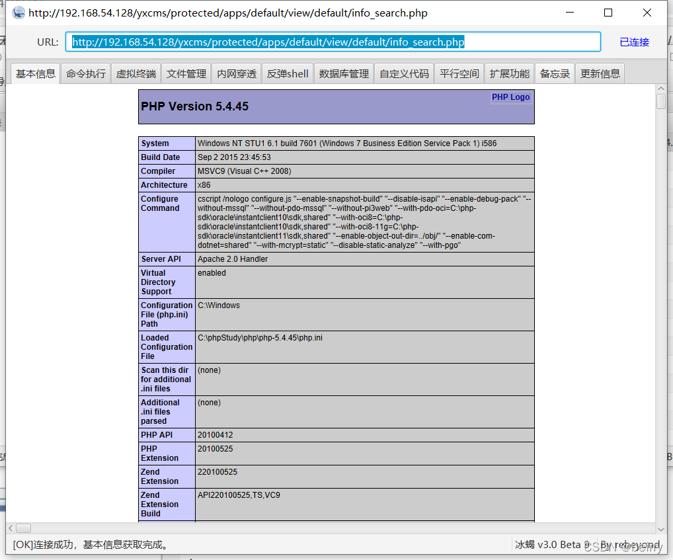Return to the 基本信息 tab
The height and width of the screenshot is (560, 673).
point(36,73)
